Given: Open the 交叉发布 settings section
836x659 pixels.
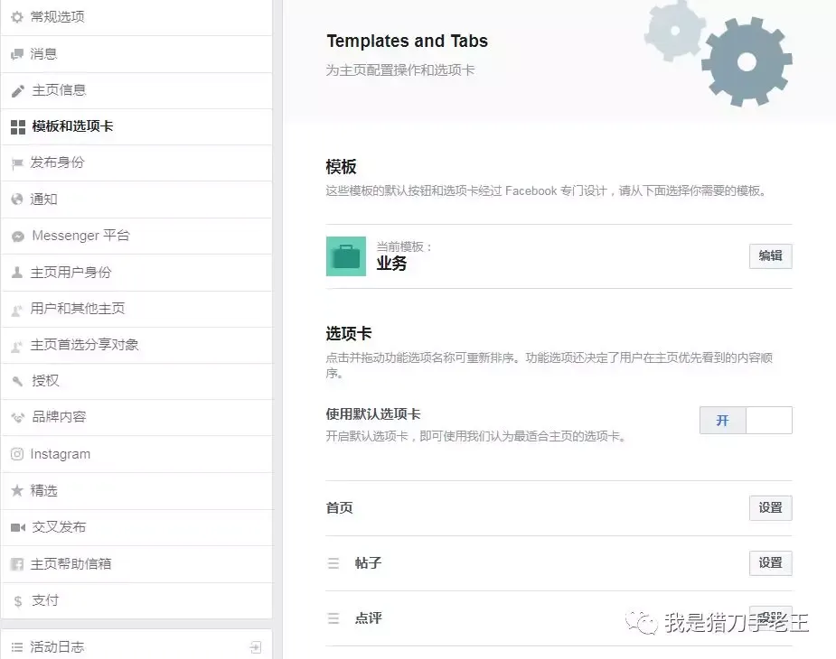Looking at the screenshot, I should pyautogui.click(x=136, y=527).
